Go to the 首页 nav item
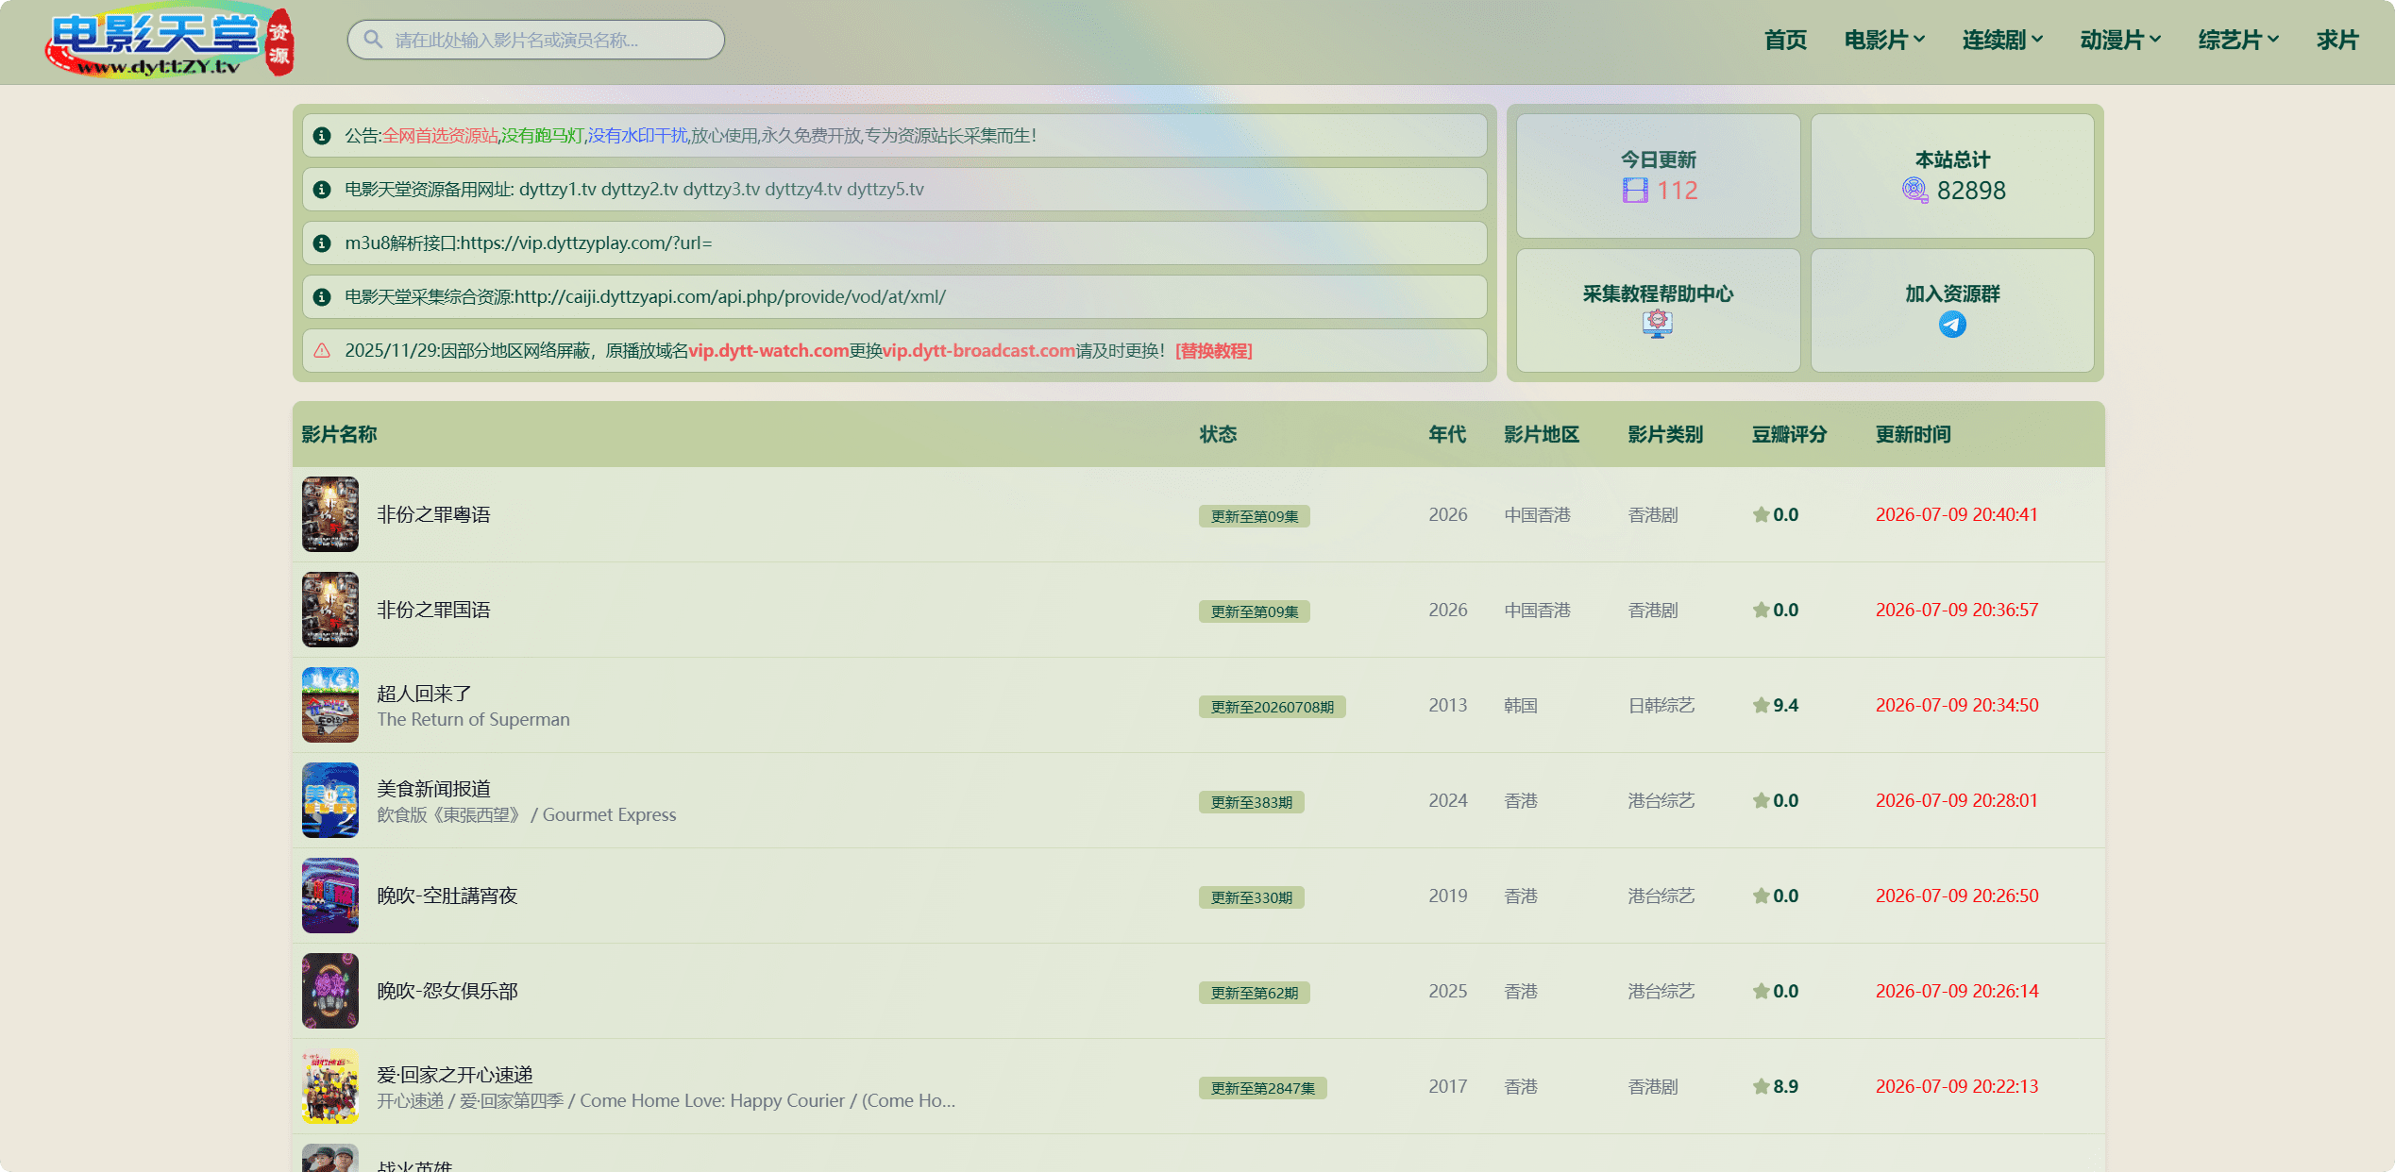Image resolution: width=2395 pixels, height=1172 pixels. click(x=1785, y=40)
